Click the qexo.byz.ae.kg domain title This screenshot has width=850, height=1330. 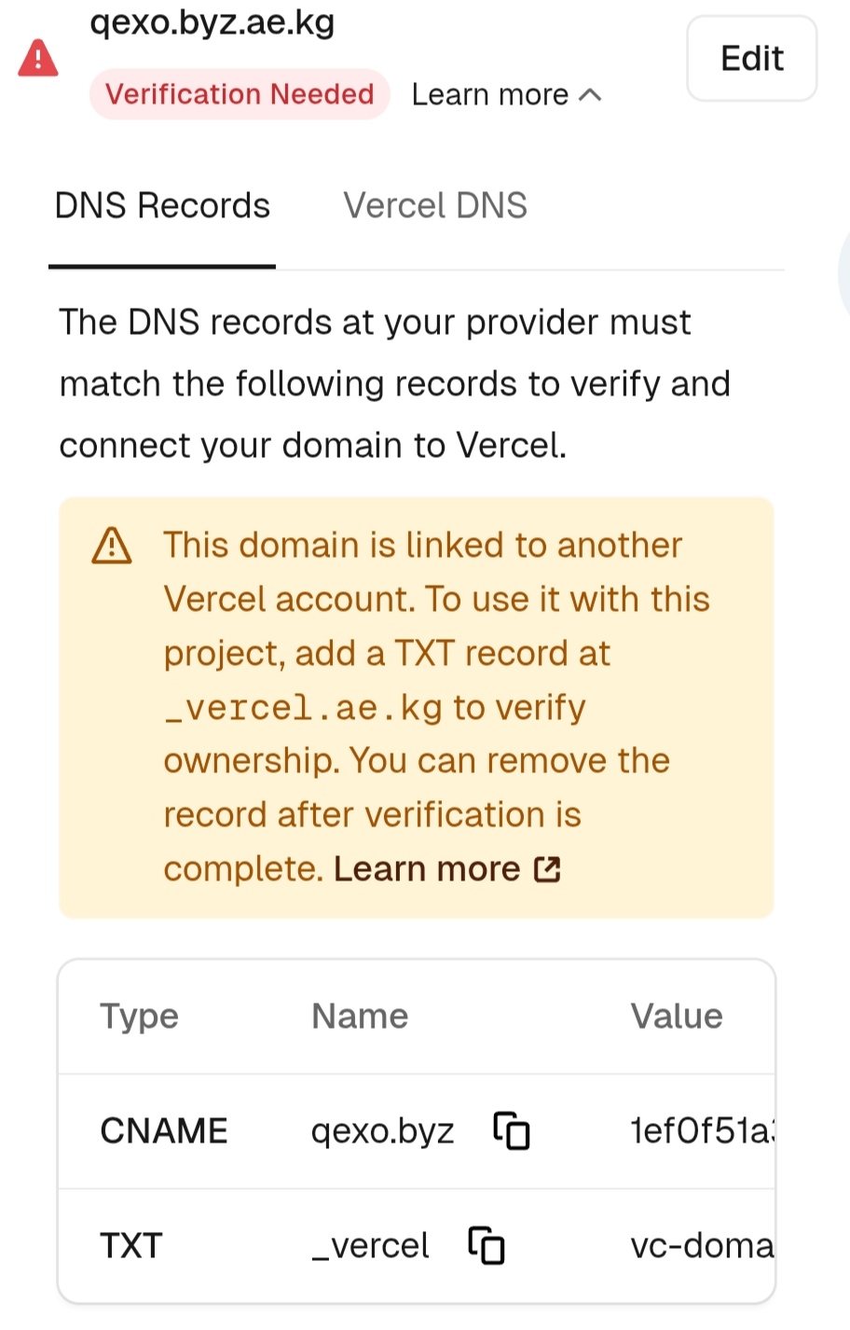click(212, 22)
